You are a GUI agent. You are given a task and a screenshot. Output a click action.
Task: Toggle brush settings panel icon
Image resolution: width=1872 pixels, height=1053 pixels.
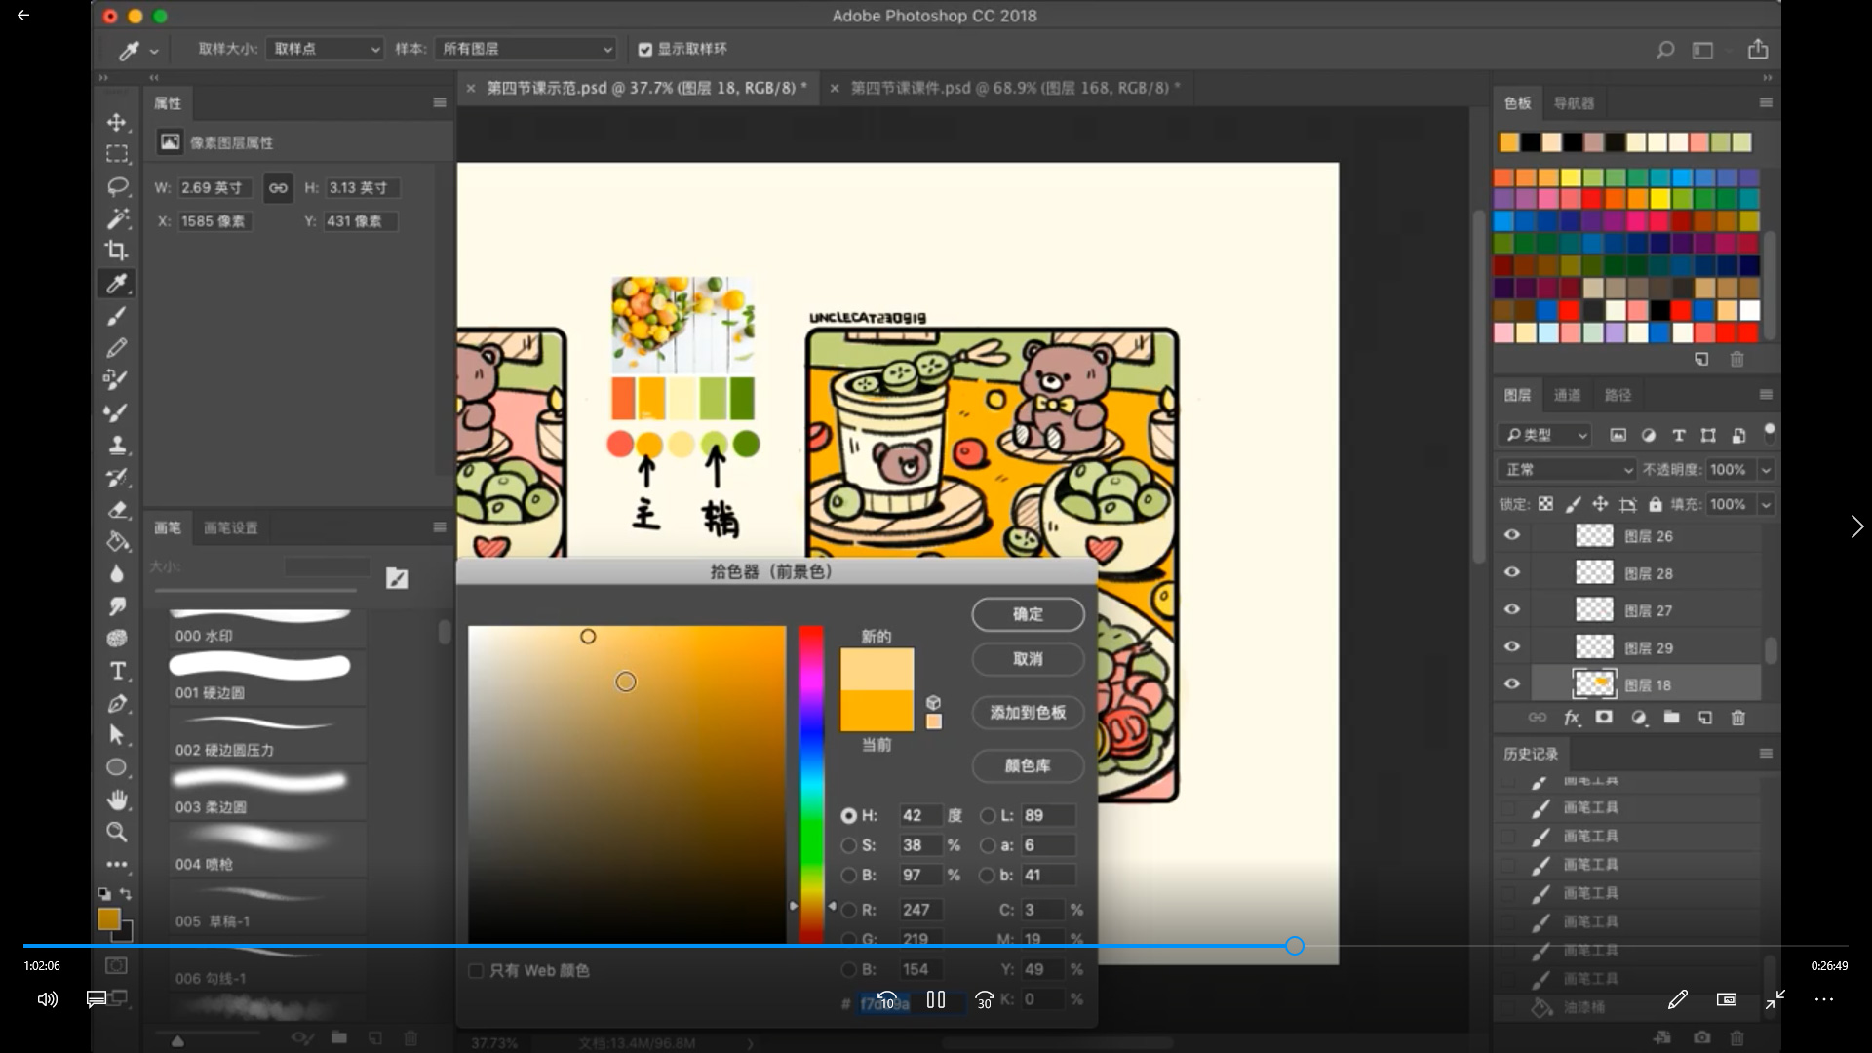[397, 579]
